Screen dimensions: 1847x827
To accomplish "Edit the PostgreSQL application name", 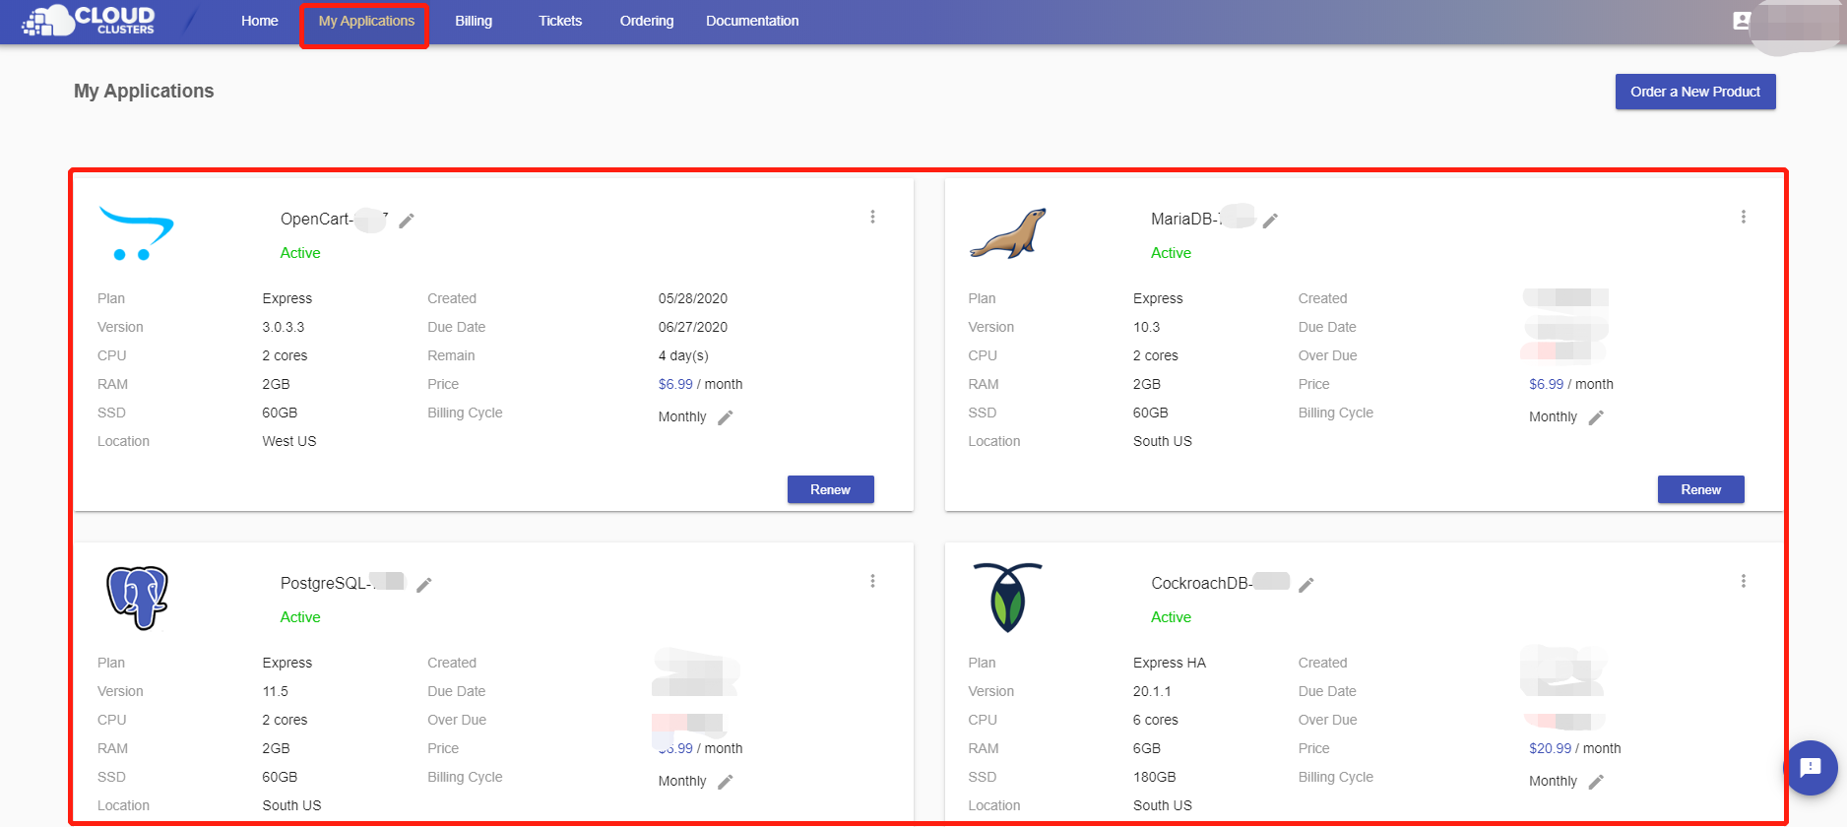I will [x=424, y=585].
